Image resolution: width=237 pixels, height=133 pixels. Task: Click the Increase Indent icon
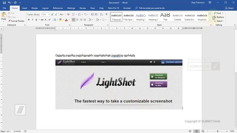coord(96,14)
